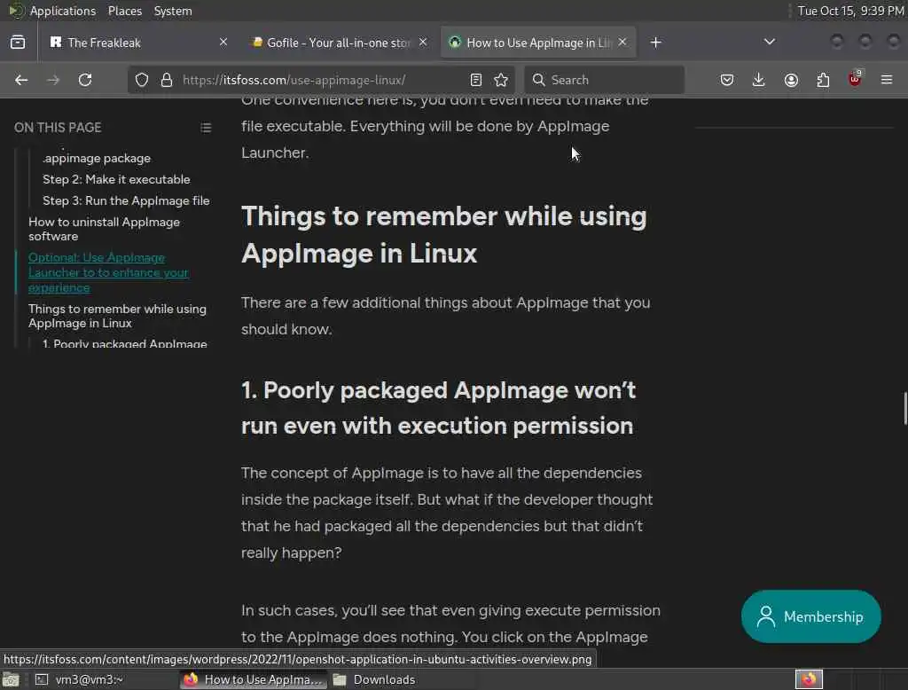908x690 pixels.
Task: Click the uBlock Origin extension icon
Action: coord(855,79)
